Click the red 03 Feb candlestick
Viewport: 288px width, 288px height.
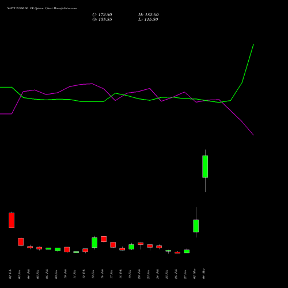tap(21, 242)
